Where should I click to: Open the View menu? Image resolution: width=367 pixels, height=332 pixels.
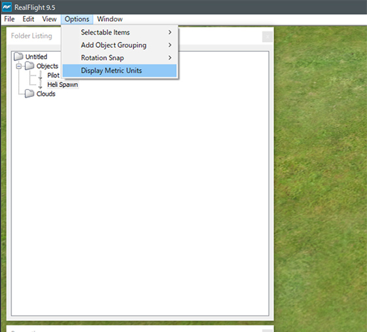pyautogui.click(x=49, y=19)
